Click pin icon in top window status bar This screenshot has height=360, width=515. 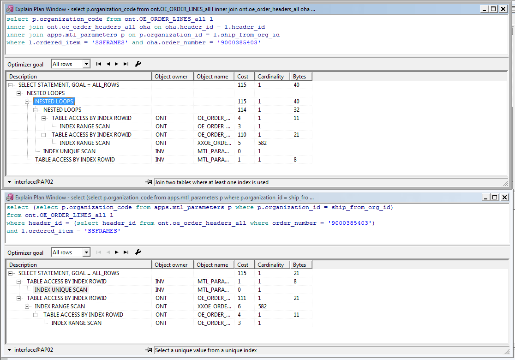click(148, 182)
